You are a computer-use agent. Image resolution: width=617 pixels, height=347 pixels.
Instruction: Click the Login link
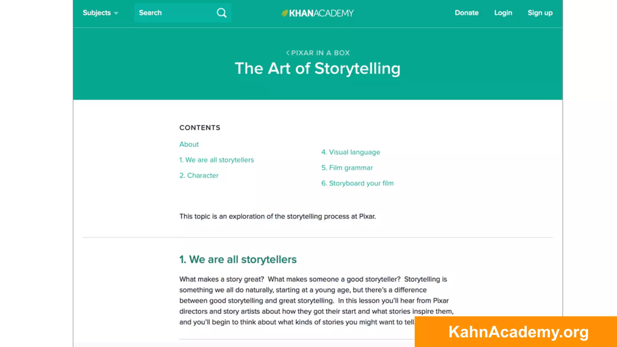pos(503,13)
